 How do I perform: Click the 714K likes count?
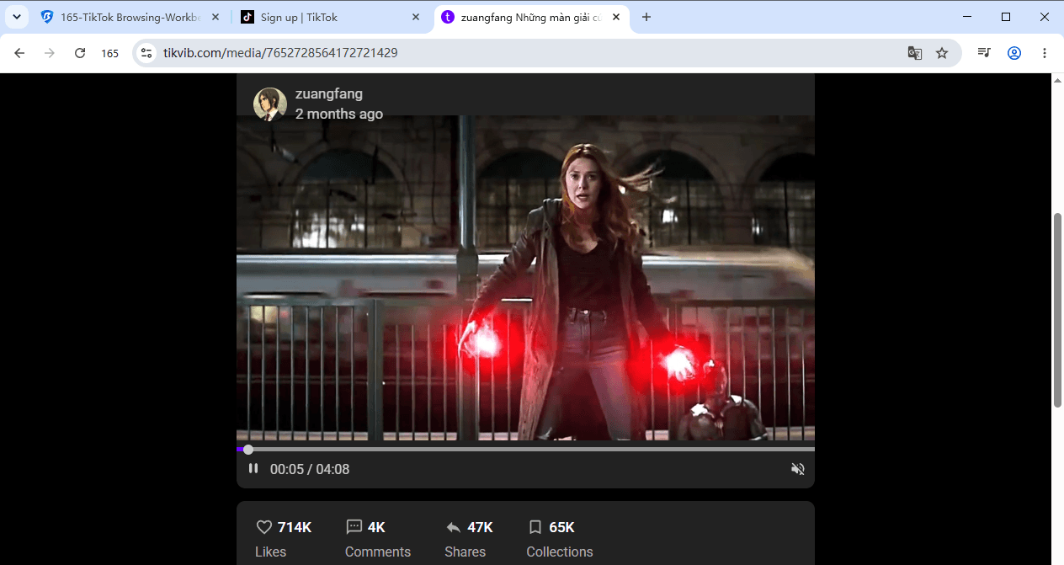tap(295, 527)
